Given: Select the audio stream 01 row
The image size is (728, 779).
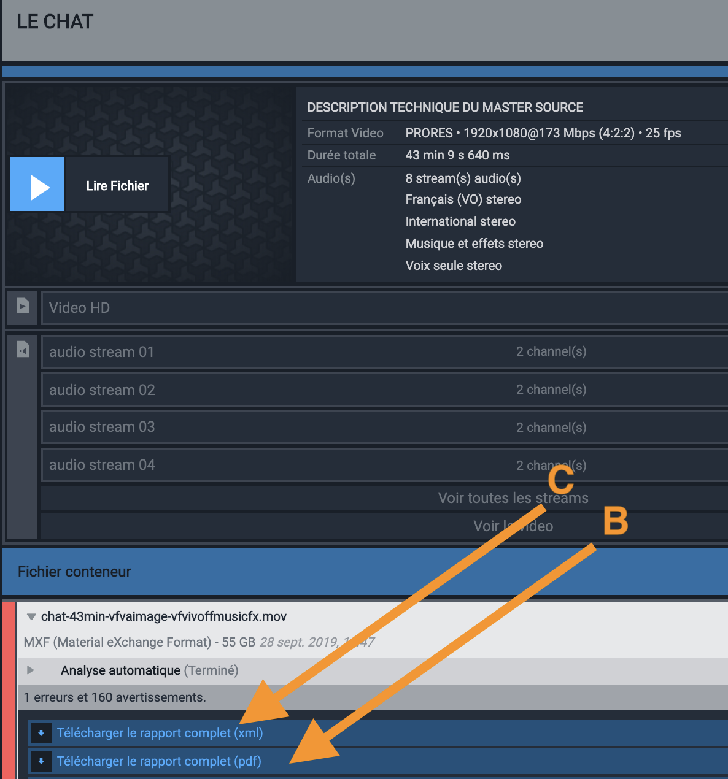Looking at the screenshot, I should pos(384,352).
